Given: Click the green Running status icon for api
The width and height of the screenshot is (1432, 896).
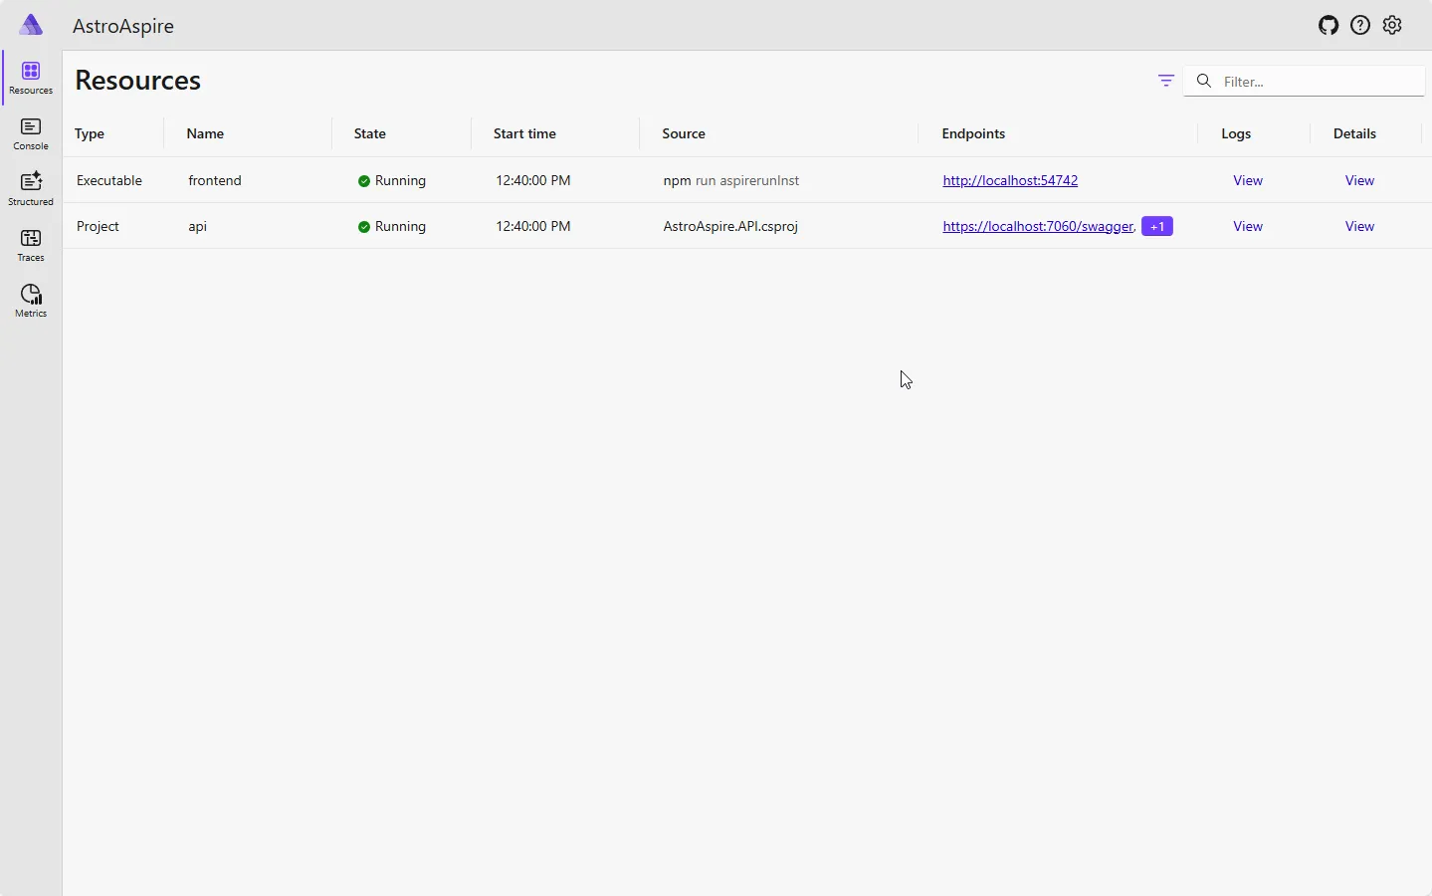Looking at the screenshot, I should [364, 227].
